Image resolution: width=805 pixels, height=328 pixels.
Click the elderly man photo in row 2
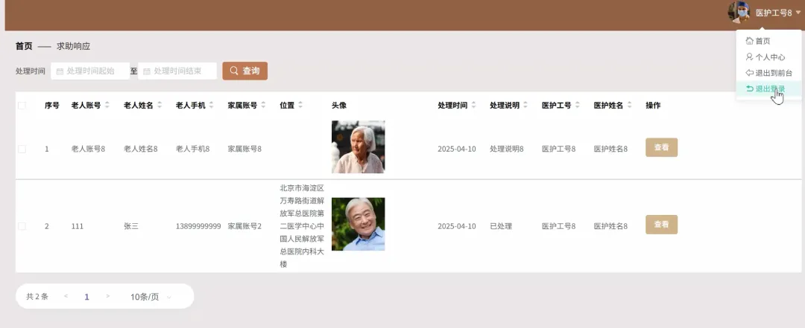click(359, 224)
